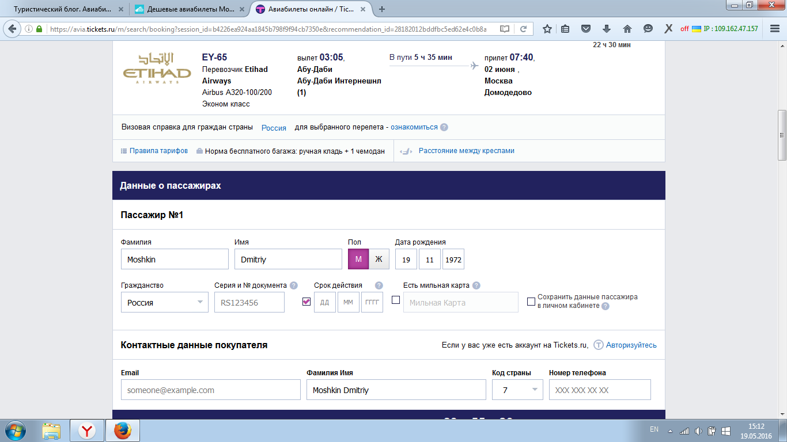Open 'Правила тарифов' link
The height and width of the screenshot is (442, 787).
point(158,151)
